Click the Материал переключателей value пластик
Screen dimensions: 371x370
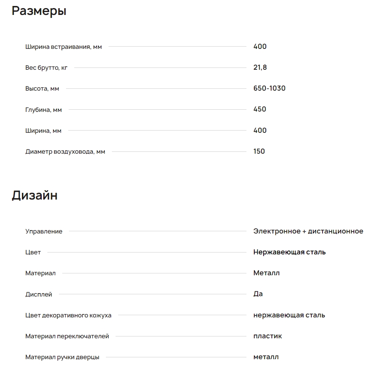267,336
